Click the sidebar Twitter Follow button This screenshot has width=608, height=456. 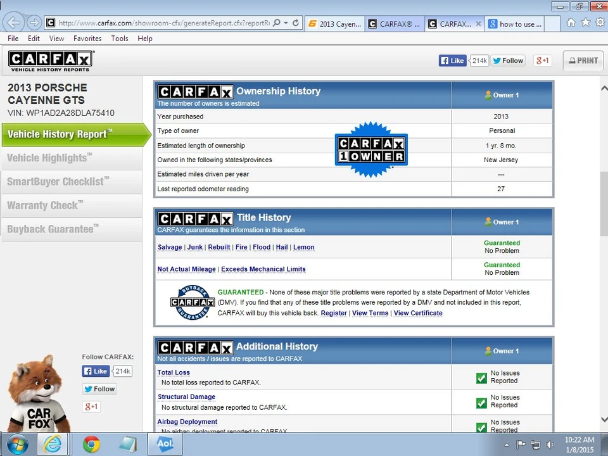click(99, 389)
